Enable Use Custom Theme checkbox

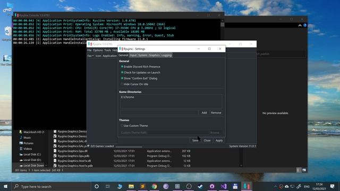(122, 126)
